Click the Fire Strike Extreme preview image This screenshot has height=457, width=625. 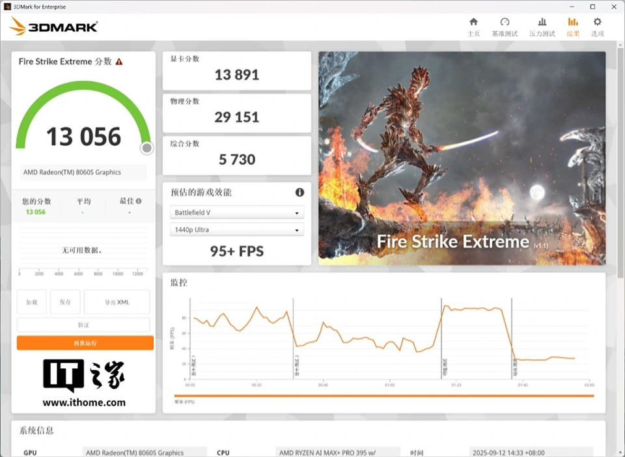point(462,158)
